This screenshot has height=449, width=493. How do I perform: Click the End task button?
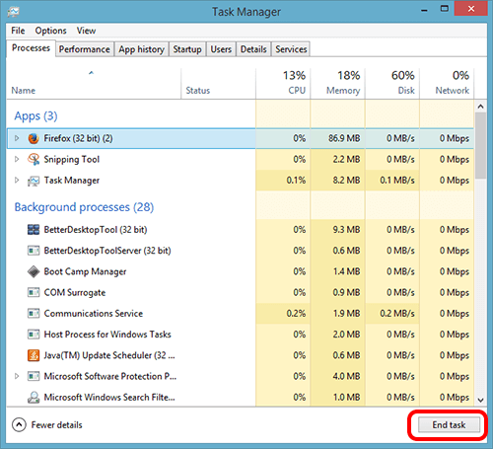pyautogui.click(x=449, y=425)
